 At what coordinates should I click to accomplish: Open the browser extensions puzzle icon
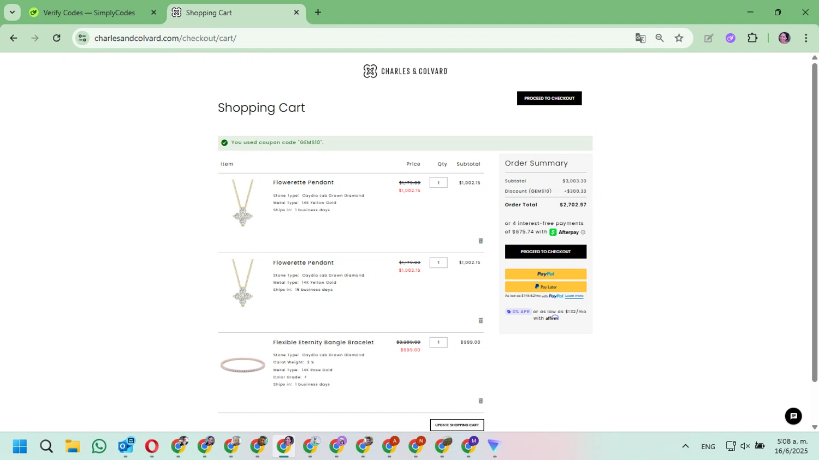(752, 38)
